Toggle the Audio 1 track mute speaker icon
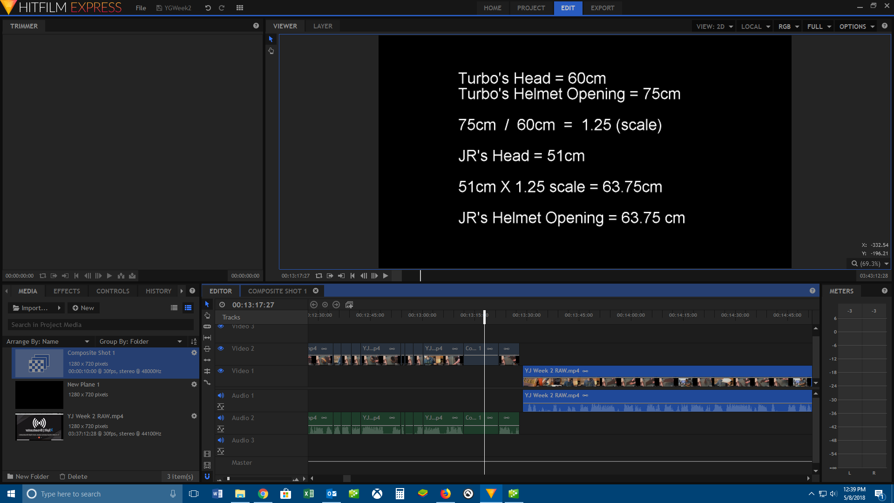Screen dimensions: 894x503 (x=220, y=395)
